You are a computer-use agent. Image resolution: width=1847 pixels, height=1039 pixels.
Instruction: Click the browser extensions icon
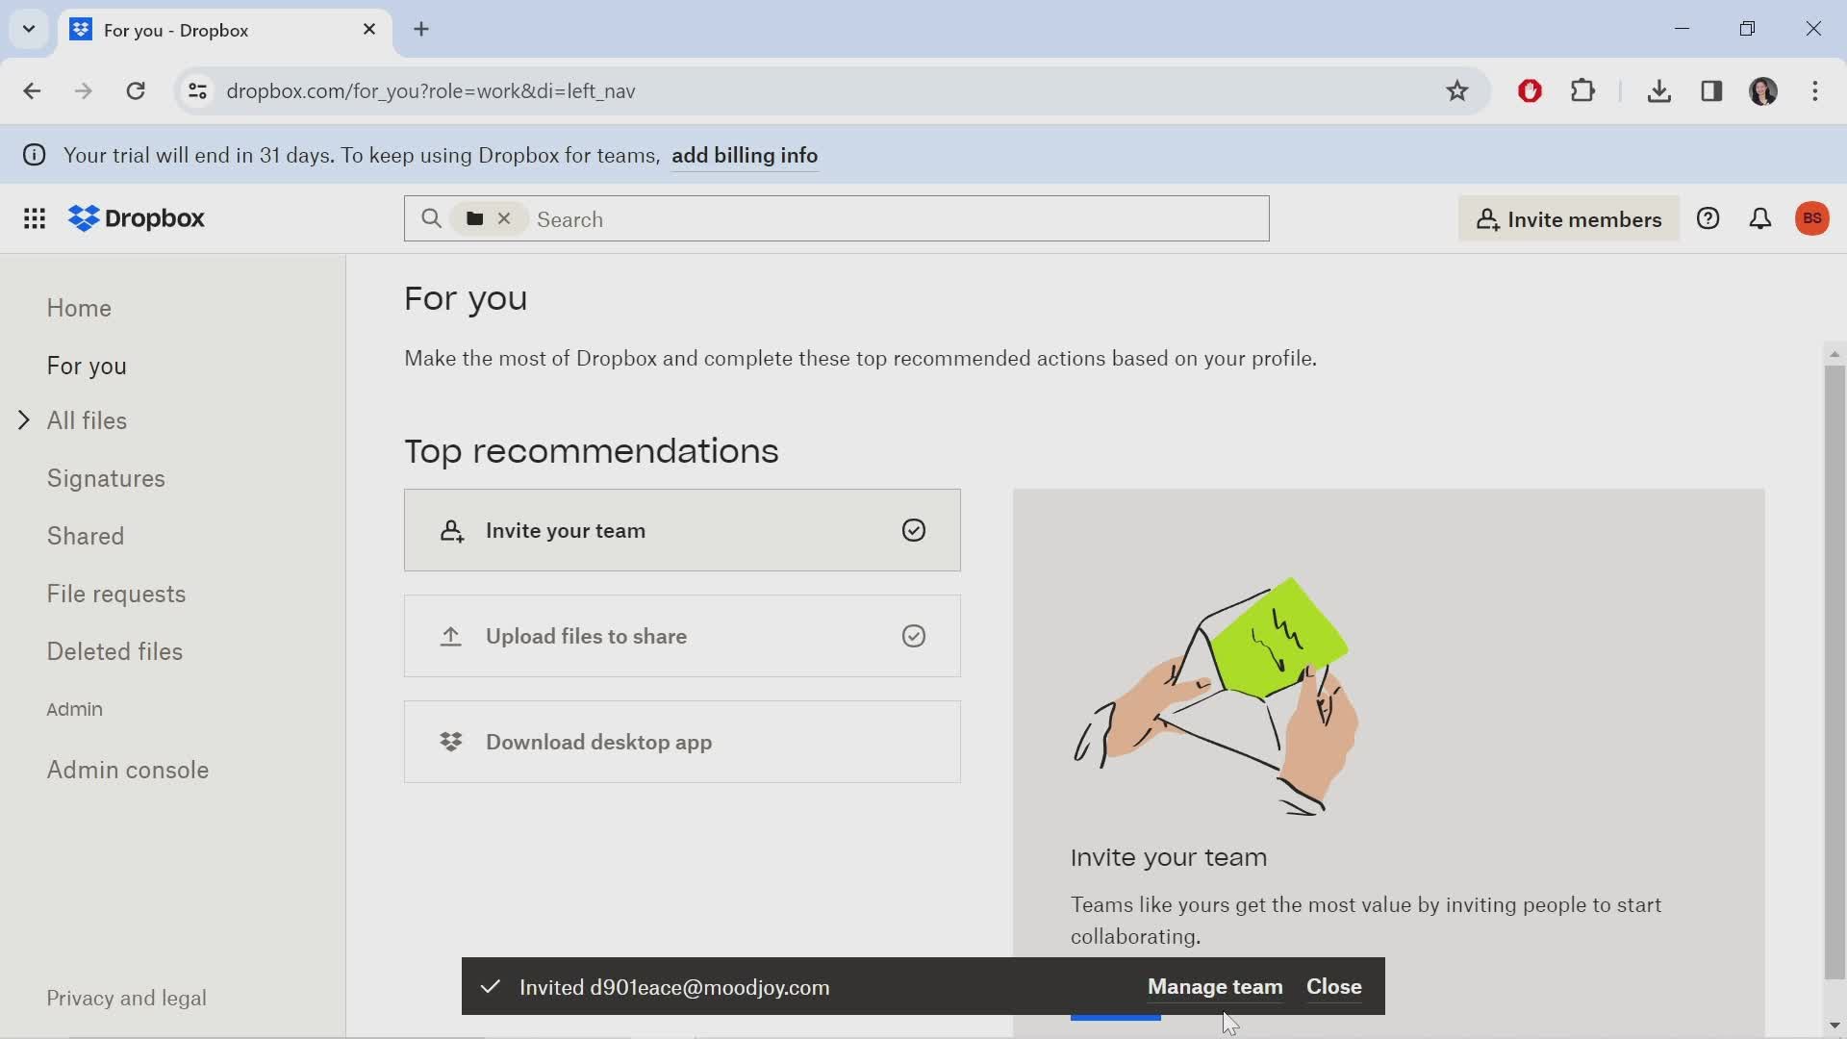coord(1583,90)
